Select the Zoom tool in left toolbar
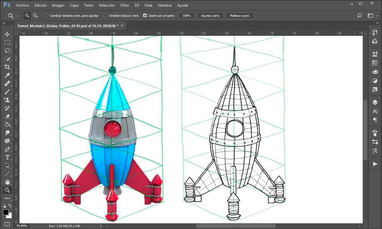 [7, 190]
